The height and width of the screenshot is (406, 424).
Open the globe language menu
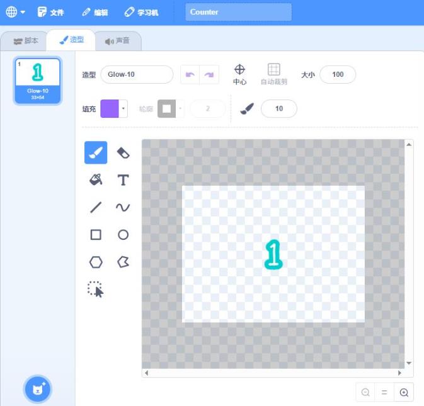pyautogui.click(x=15, y=12)
